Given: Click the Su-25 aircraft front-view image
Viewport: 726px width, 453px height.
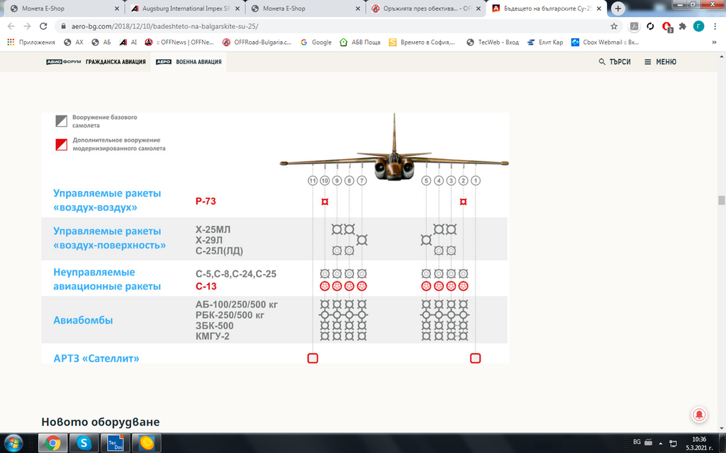Looking at the screenshot, I should tap(394, 148).
